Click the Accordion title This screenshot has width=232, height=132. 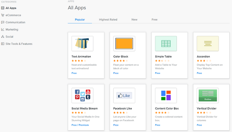click(x=203, y=56)
